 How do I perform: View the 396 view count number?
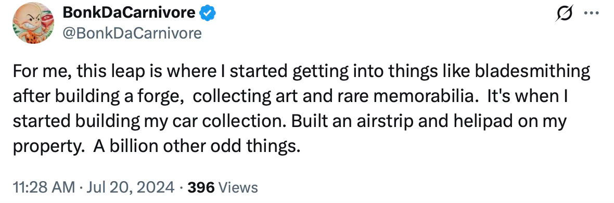coord(201,187)
